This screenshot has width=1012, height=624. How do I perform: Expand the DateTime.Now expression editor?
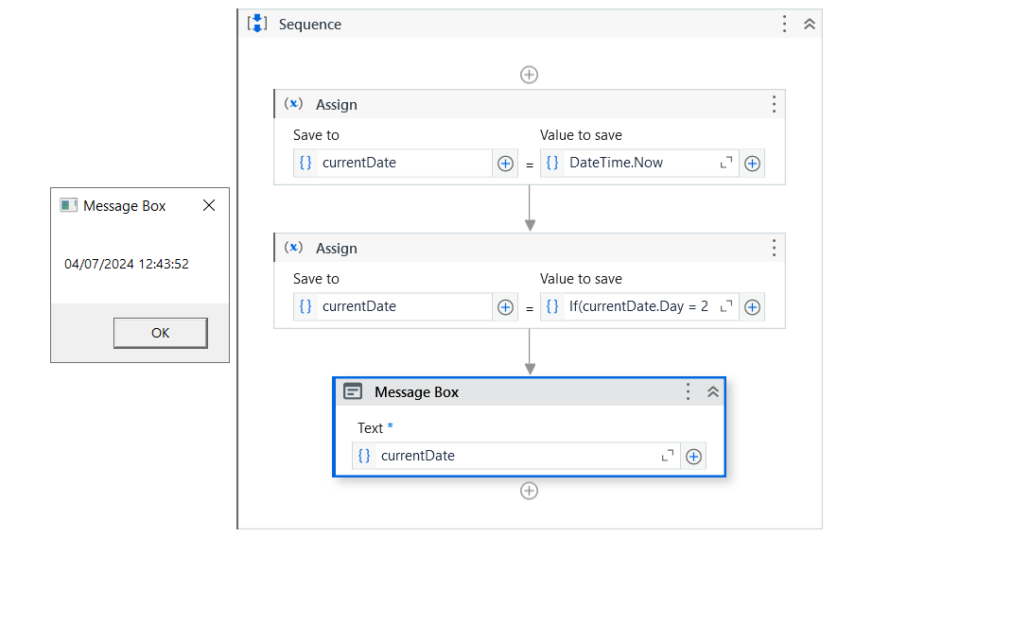[726, 163]
